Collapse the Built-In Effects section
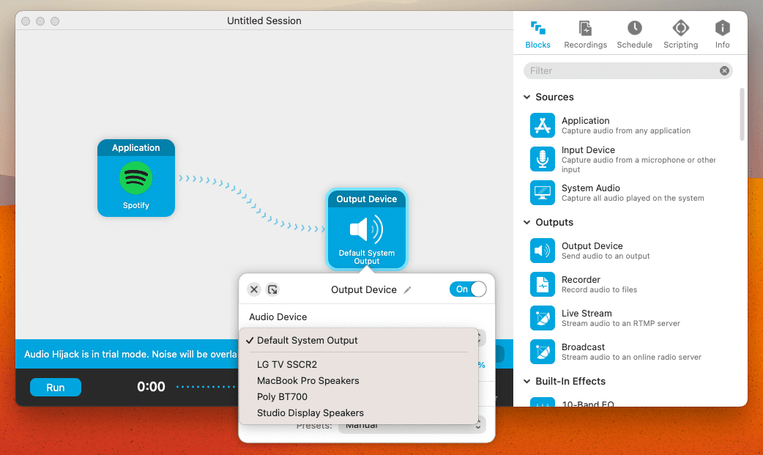The image size is (763, 455). click(526, 381)
